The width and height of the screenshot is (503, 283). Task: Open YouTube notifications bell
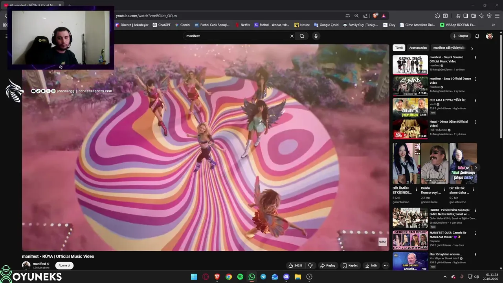pos(477,36)
